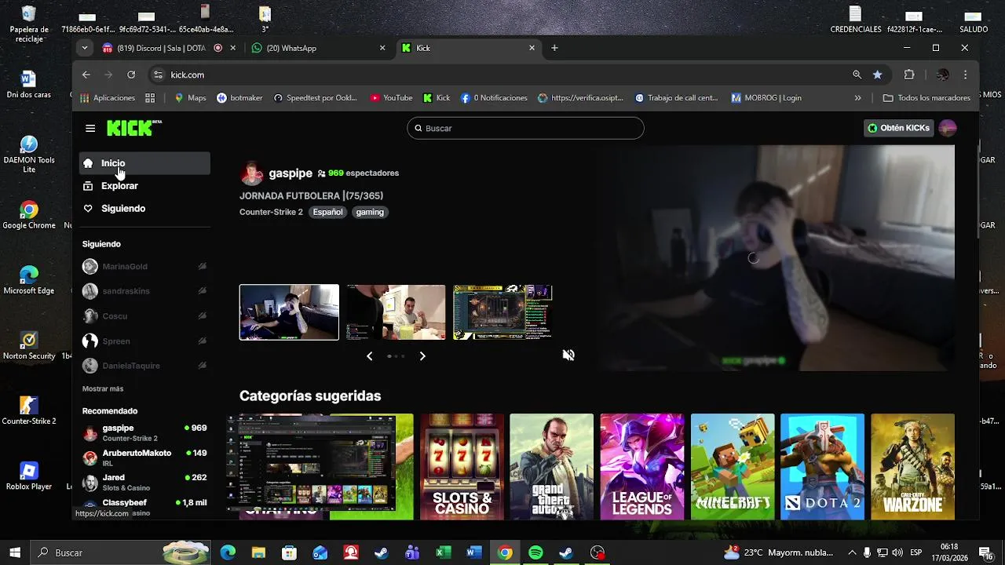
Task: Open the gaspipe streamer name link
Action: [291, 173]
